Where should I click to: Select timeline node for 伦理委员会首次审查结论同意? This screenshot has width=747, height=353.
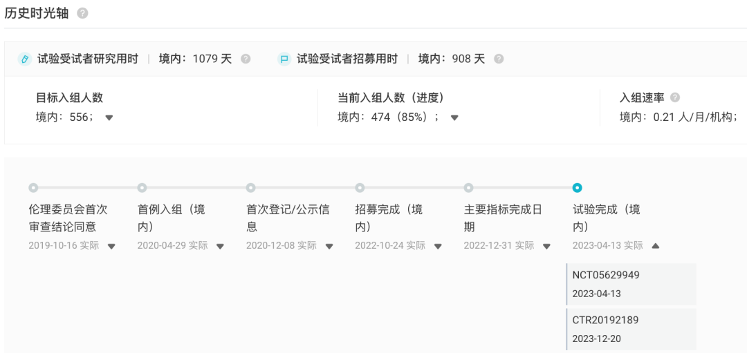tap(33, 188)
